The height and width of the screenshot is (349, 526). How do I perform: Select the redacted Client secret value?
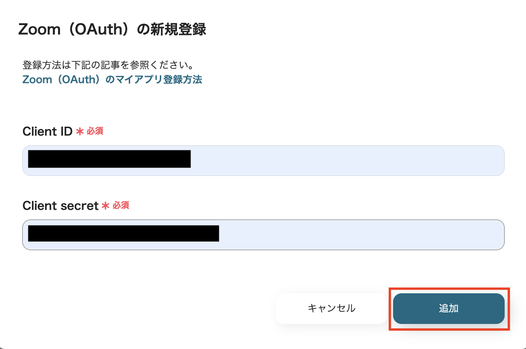point(123,234)
